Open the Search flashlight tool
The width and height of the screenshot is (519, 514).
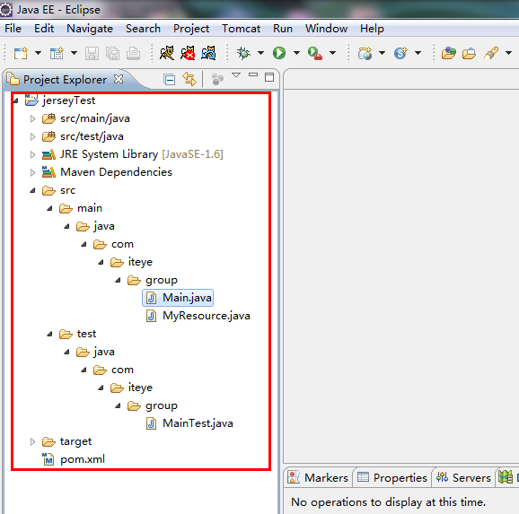point(491,53)
